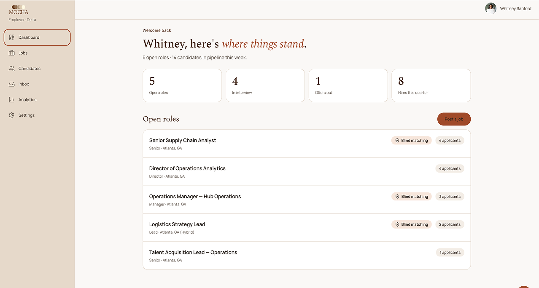Viewport: 539px width, 288px height.
Task: Click the '5 open roles · 14 candidates' summary line
Action: pyautogui.click(x=195, y=58)
